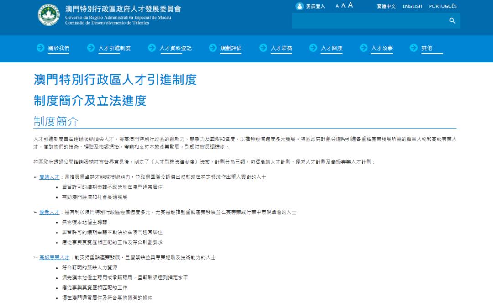Click arrow icon beside 人才故事
493x305 pixels.
[363, 48]
